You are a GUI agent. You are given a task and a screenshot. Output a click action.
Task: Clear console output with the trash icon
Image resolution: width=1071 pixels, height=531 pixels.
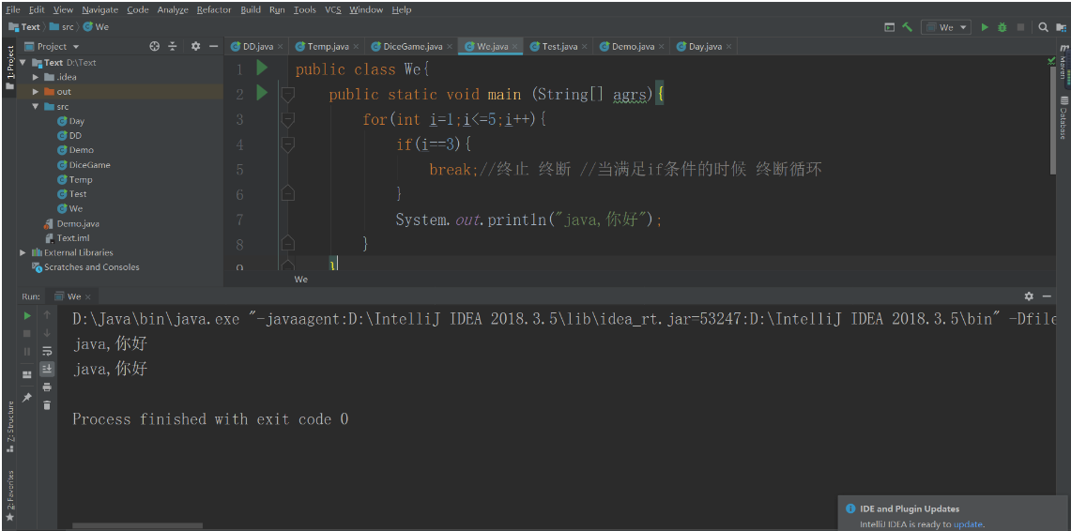tap(47, 404)
